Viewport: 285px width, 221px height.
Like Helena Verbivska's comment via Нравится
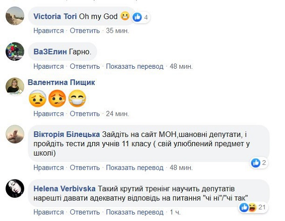(49, 213)
